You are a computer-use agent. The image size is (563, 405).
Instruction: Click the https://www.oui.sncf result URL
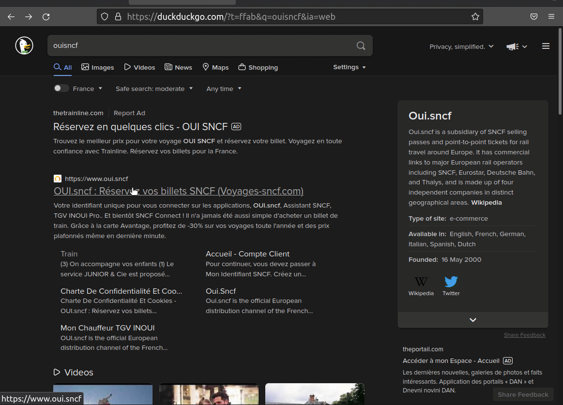(x=96, y=179)
